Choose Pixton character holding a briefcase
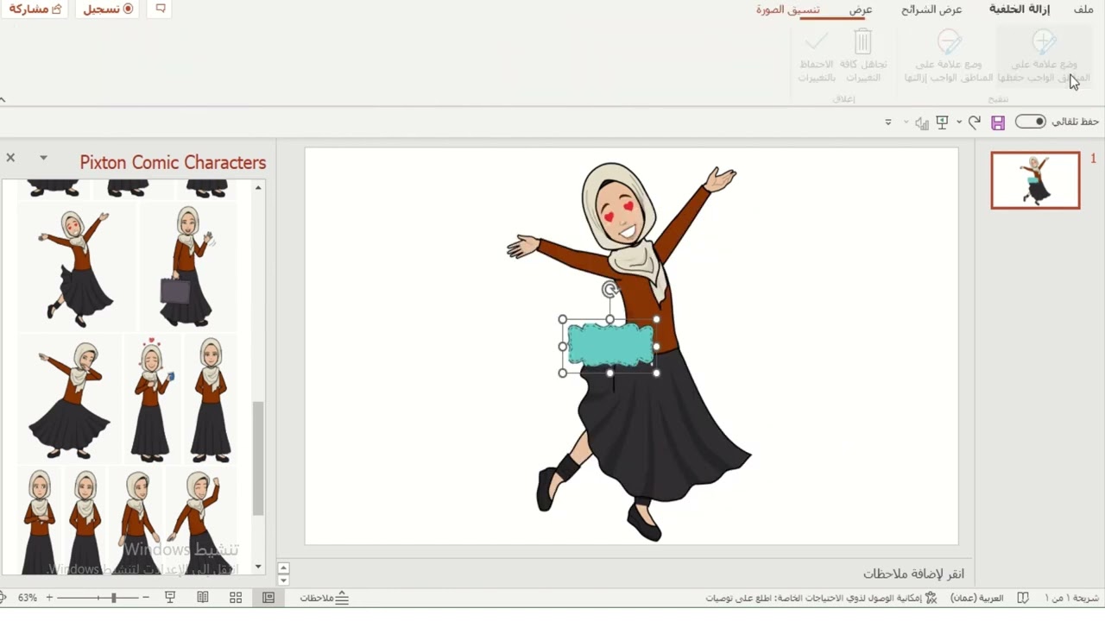The width and height of the screenshot is (1105, 621). coord(186,266)
